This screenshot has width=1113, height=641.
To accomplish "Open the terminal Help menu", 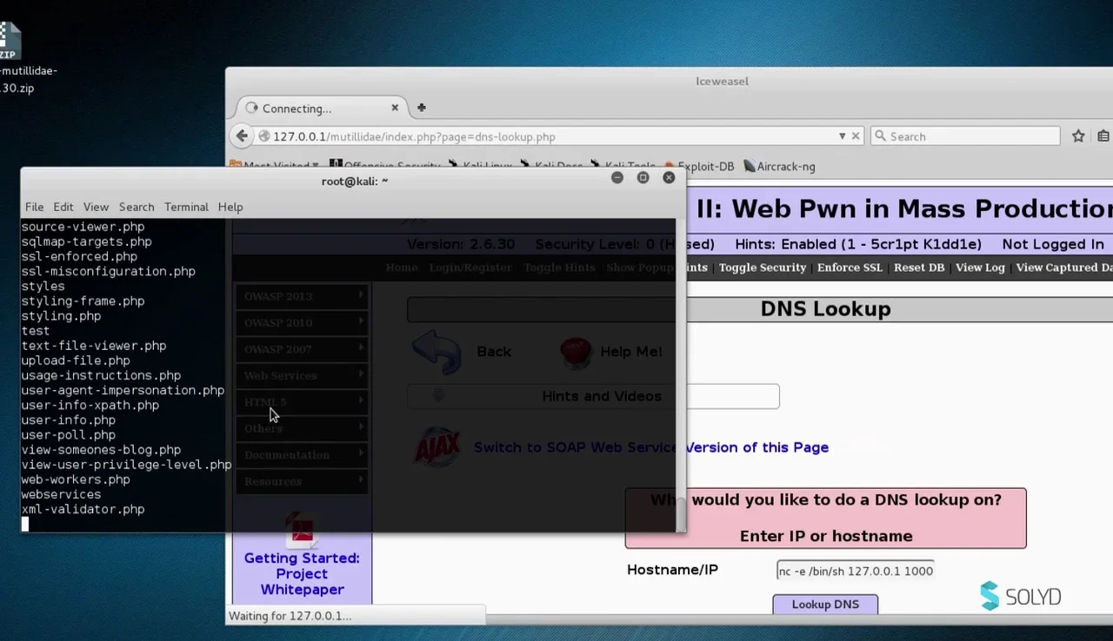I will [x=230, y=207].
